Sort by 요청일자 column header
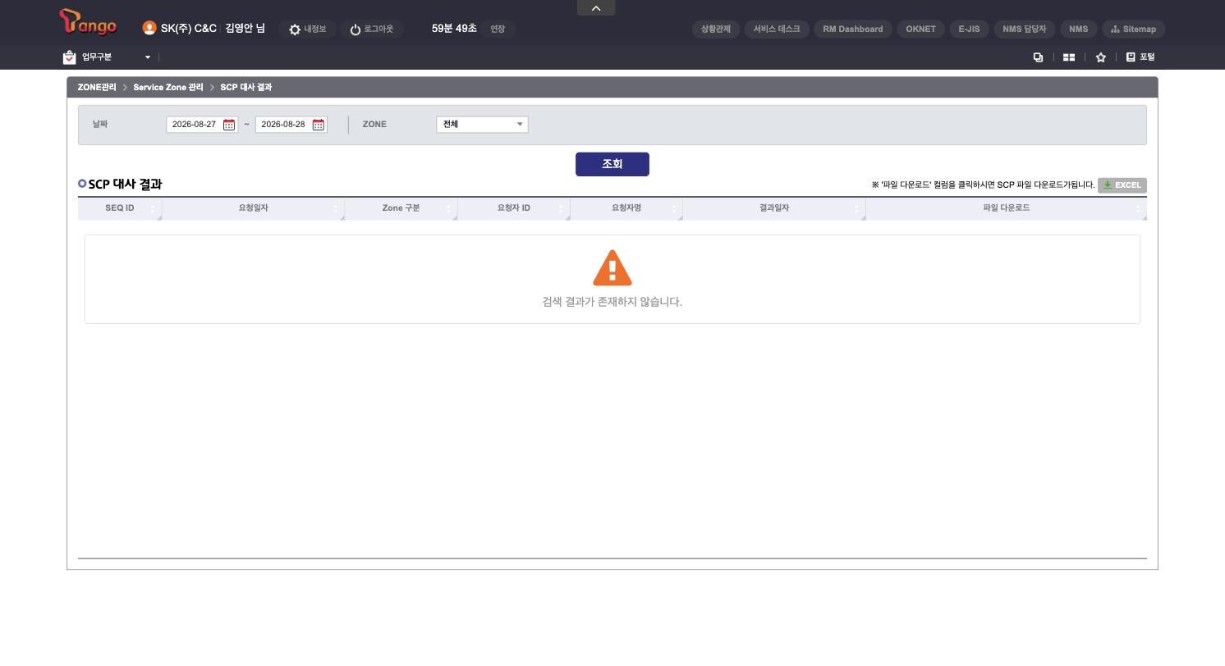Screen dimensions: 1225x666 tap(254, 208)
